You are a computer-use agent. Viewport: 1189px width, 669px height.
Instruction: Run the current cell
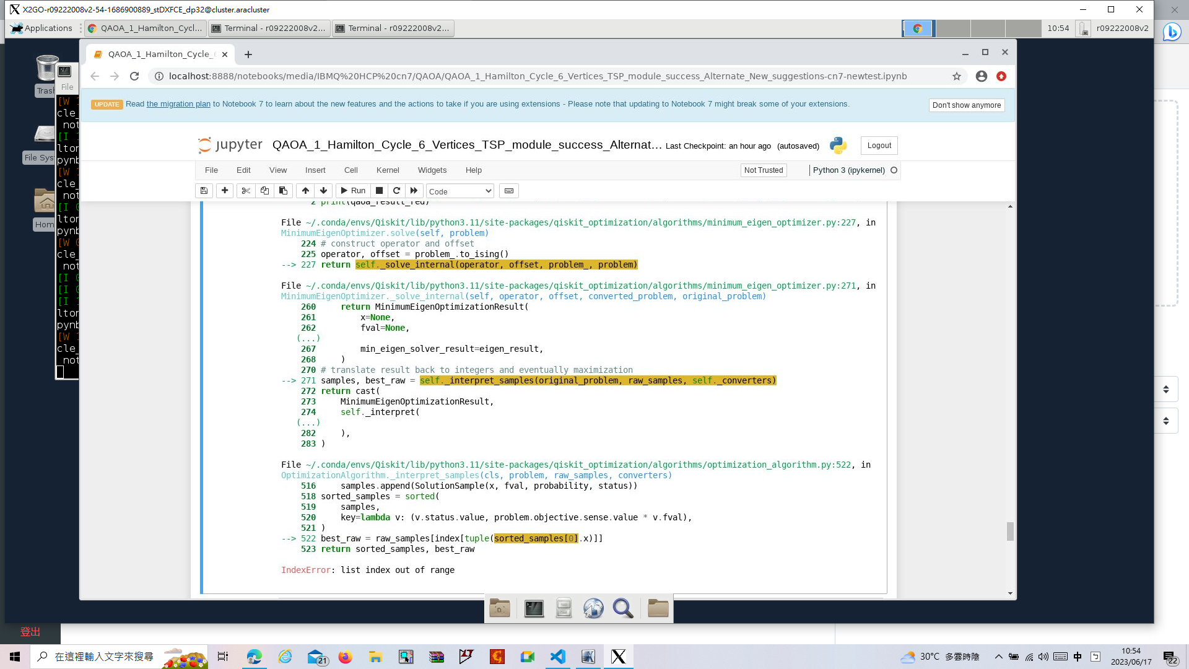coord(353,191)
